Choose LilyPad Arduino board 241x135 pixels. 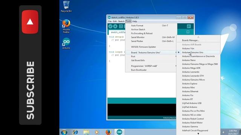click(x=198, y=107)
